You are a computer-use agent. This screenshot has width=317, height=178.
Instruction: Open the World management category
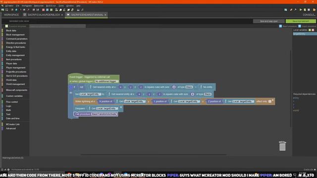15,84
